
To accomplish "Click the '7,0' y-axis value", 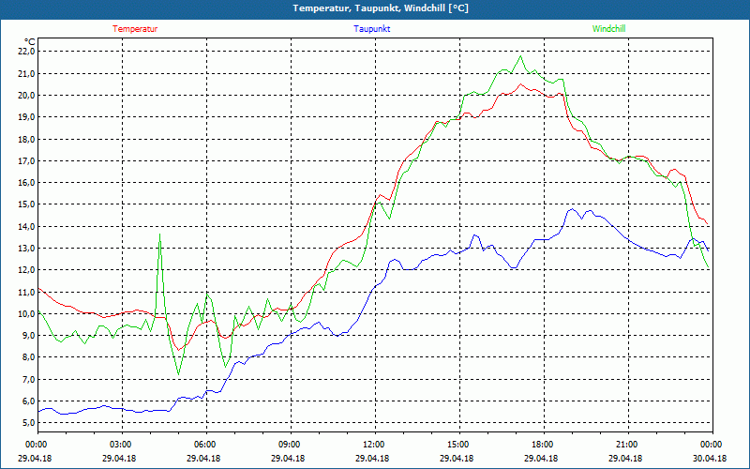I will 28,380.
